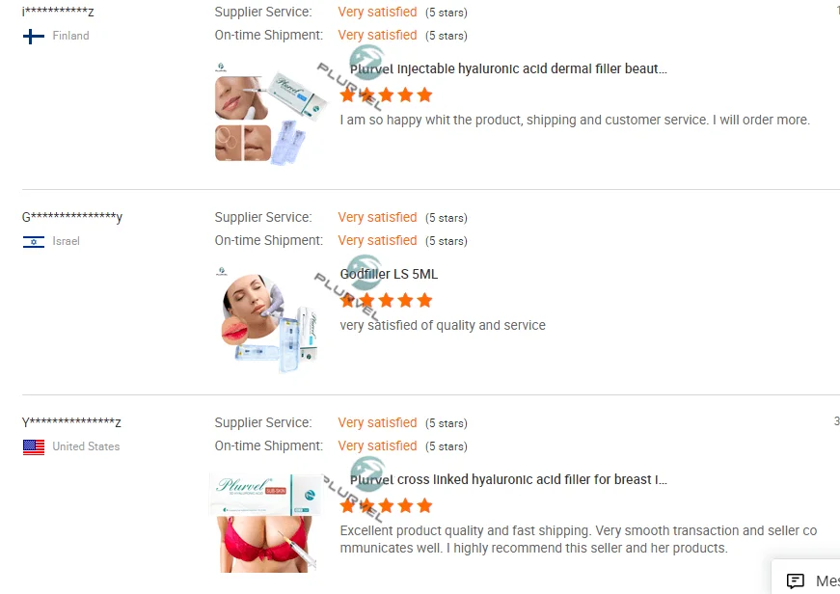The image size is (840, 594).
Task: Click the star rating for breast filler review
Action: [387, 505]
